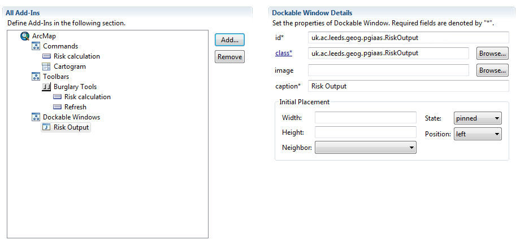The image size is (516, 244).
Task: Click the ArcMap globe icon
Action: point(25,36)
